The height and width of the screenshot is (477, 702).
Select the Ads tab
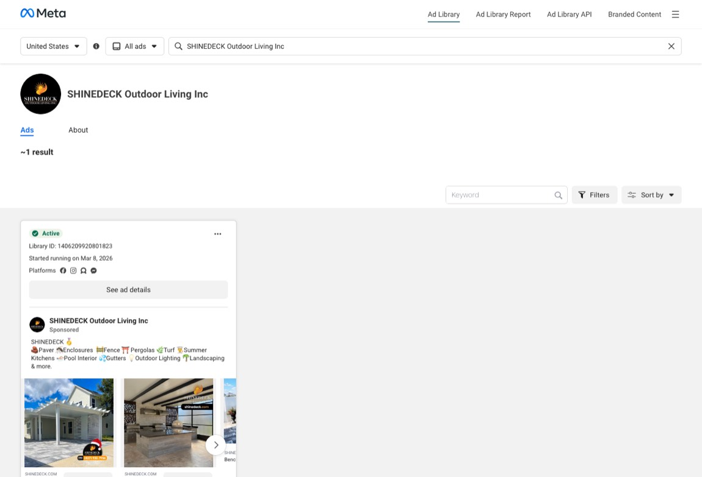click(x=27, y=130)
